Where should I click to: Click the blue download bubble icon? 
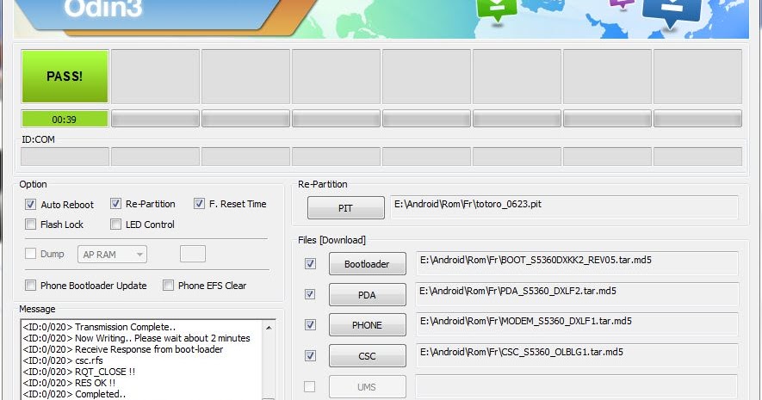click(x=672, y=14)
